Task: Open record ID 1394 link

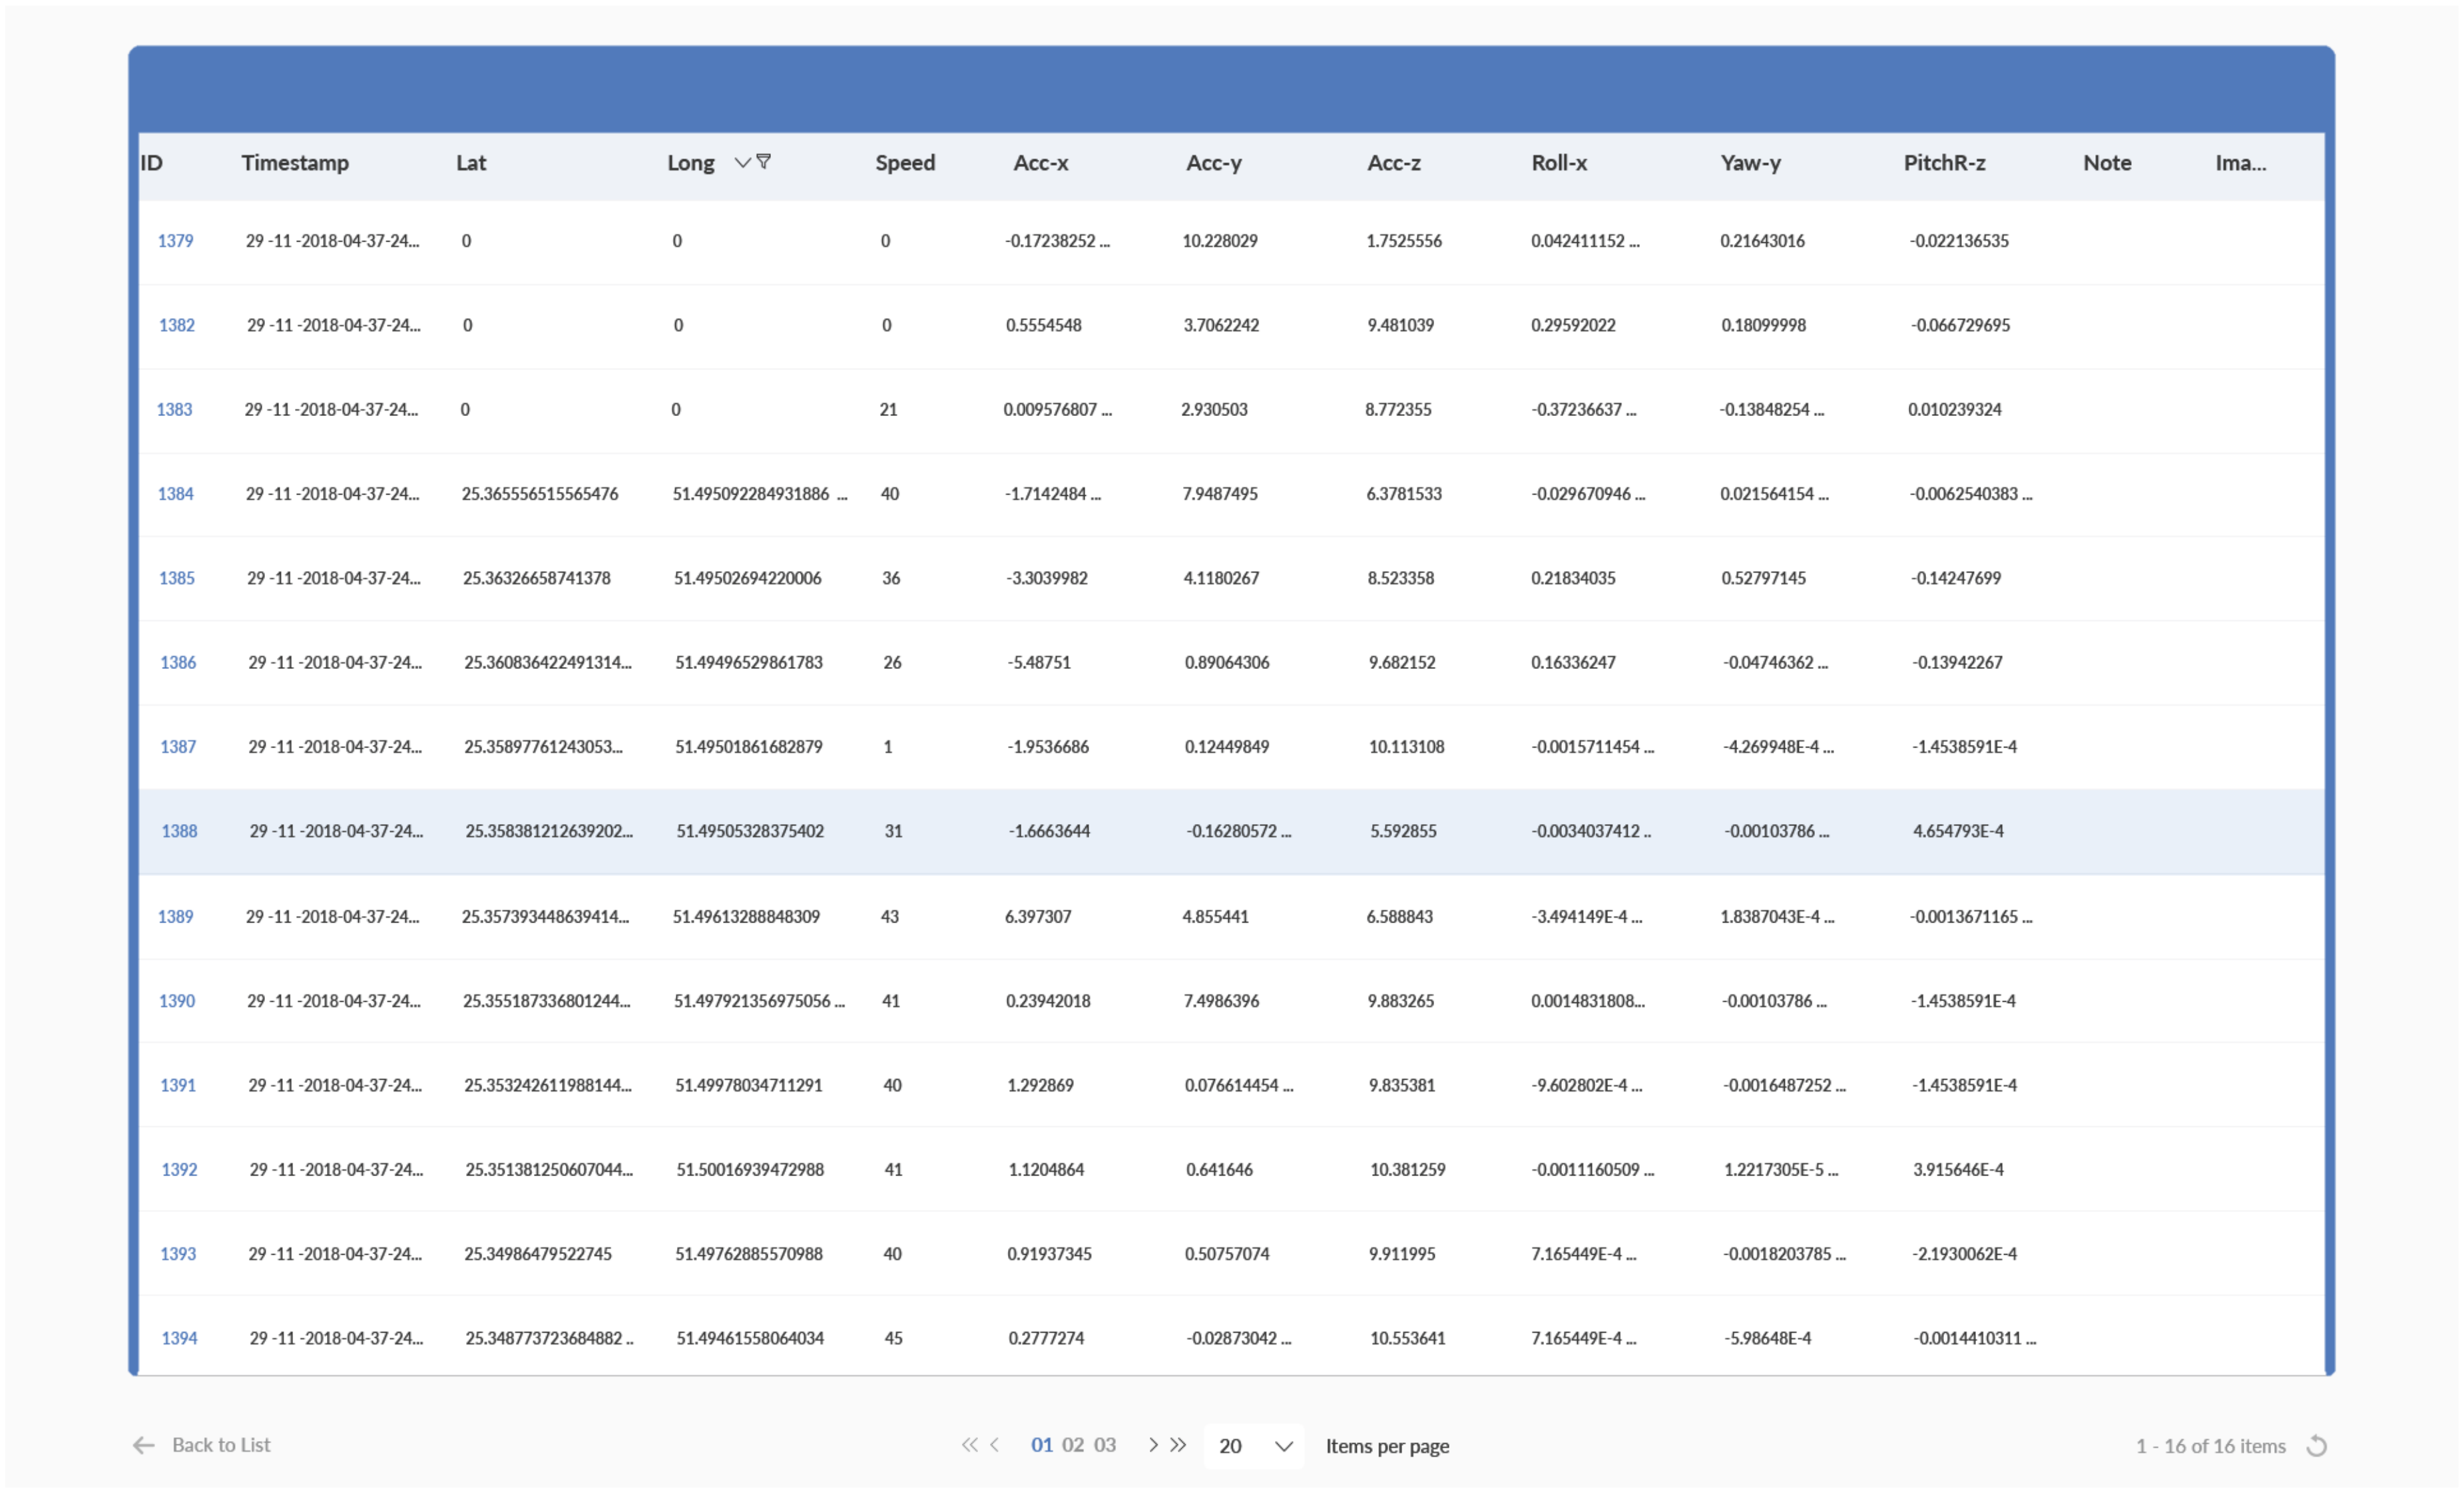Action: click(179, 1338)
